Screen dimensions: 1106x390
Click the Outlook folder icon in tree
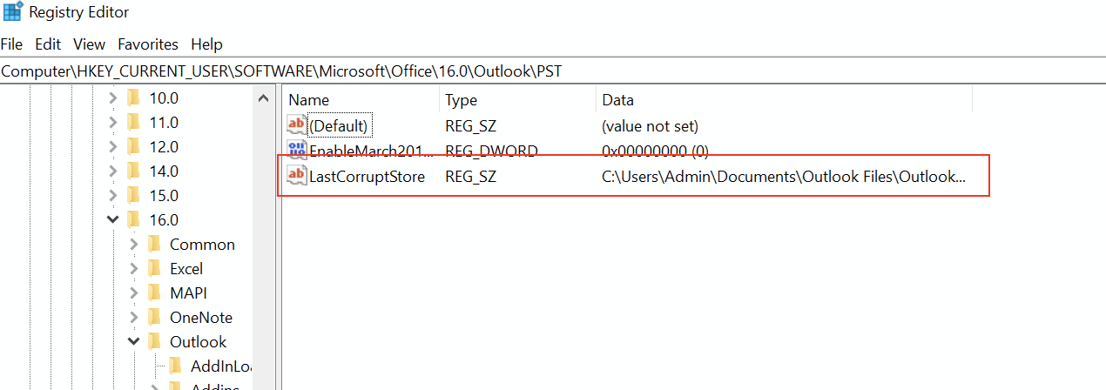point(154,342)
